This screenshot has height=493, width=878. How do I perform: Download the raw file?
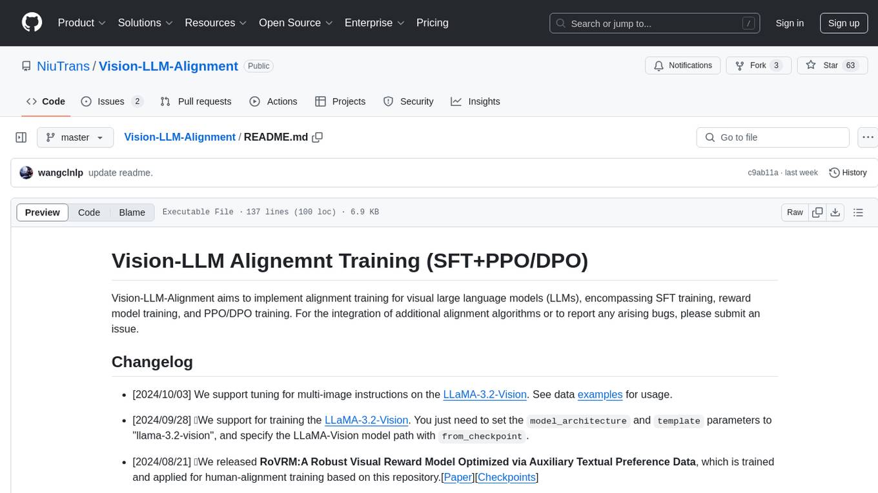coord(835,212)
